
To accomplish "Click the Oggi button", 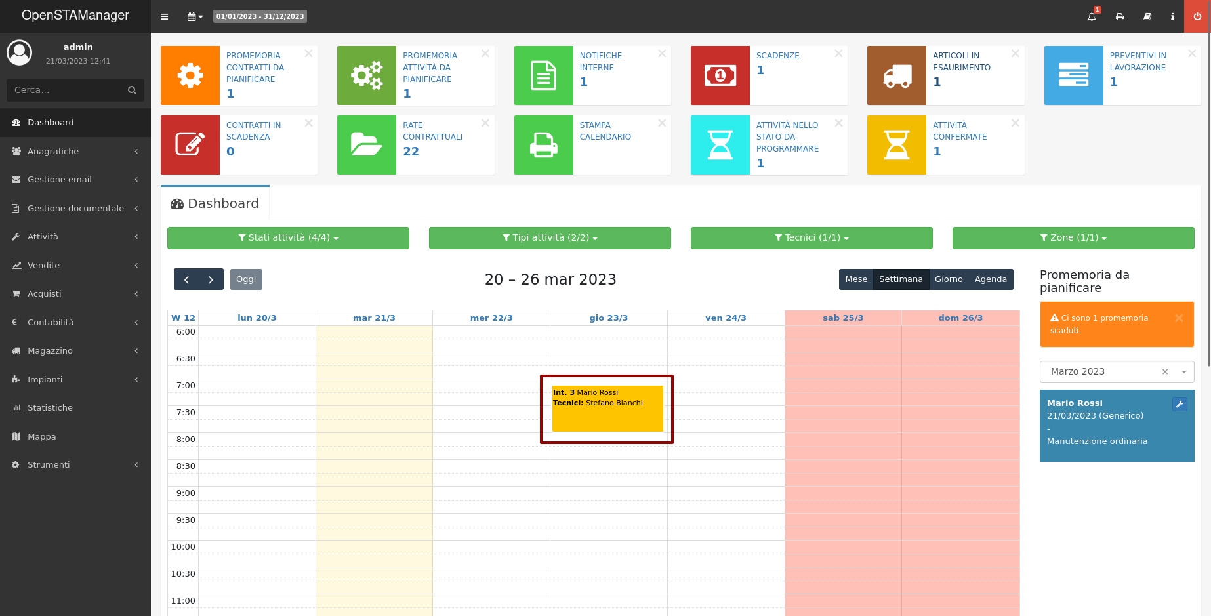I will click(x=246, y=279).
